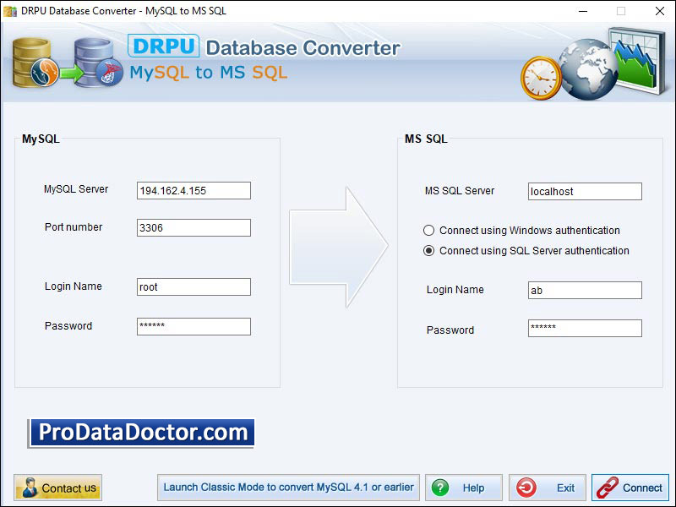
Task: Click the clock icon in the header
Action: tap(541, 78)
